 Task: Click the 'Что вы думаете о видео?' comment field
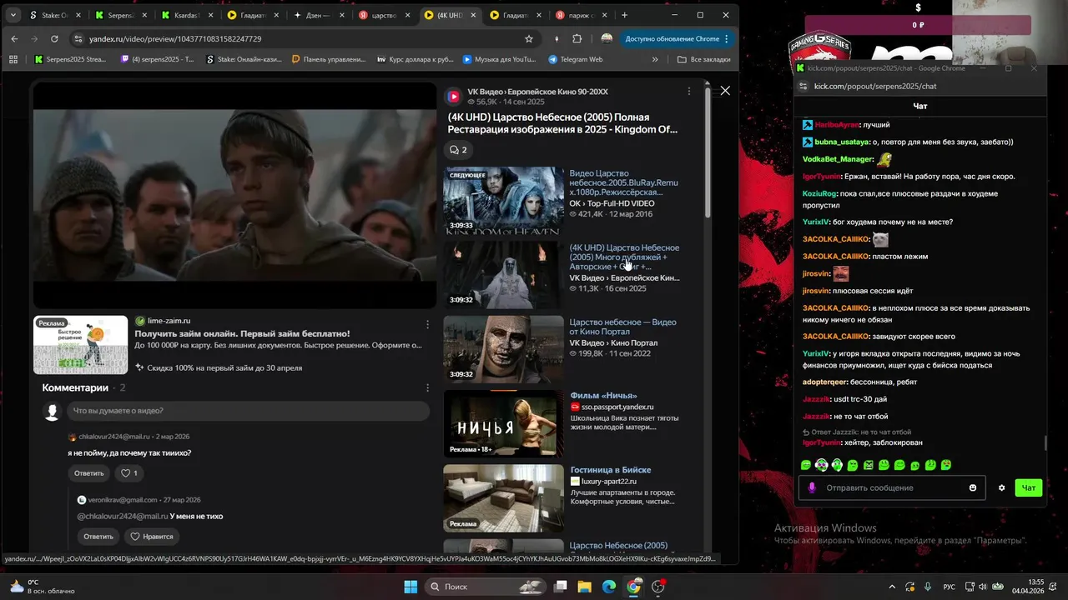(x=249, y=411)
